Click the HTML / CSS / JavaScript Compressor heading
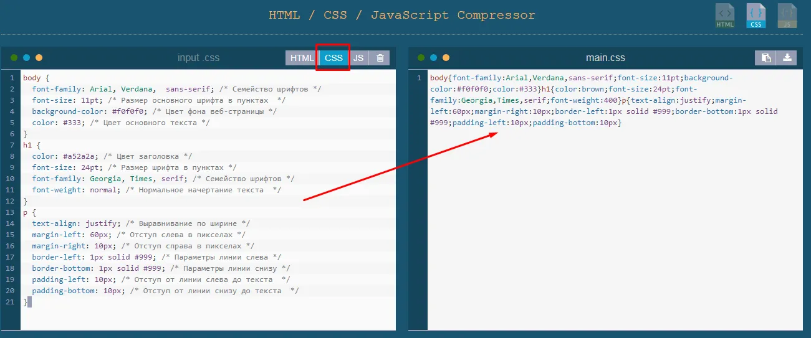 click(402, 15)
